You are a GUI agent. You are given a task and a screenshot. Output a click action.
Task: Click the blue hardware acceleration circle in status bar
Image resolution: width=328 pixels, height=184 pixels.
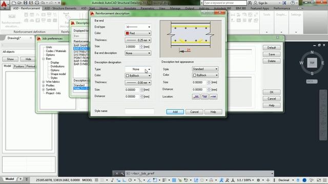[x=304, y=180]
